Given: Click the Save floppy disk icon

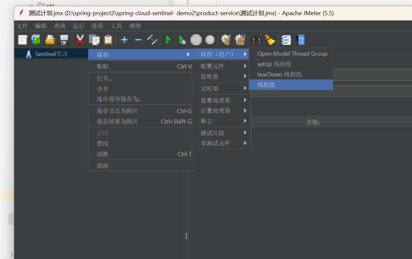Looking at the screenshot, I should (x=64, y=40).
